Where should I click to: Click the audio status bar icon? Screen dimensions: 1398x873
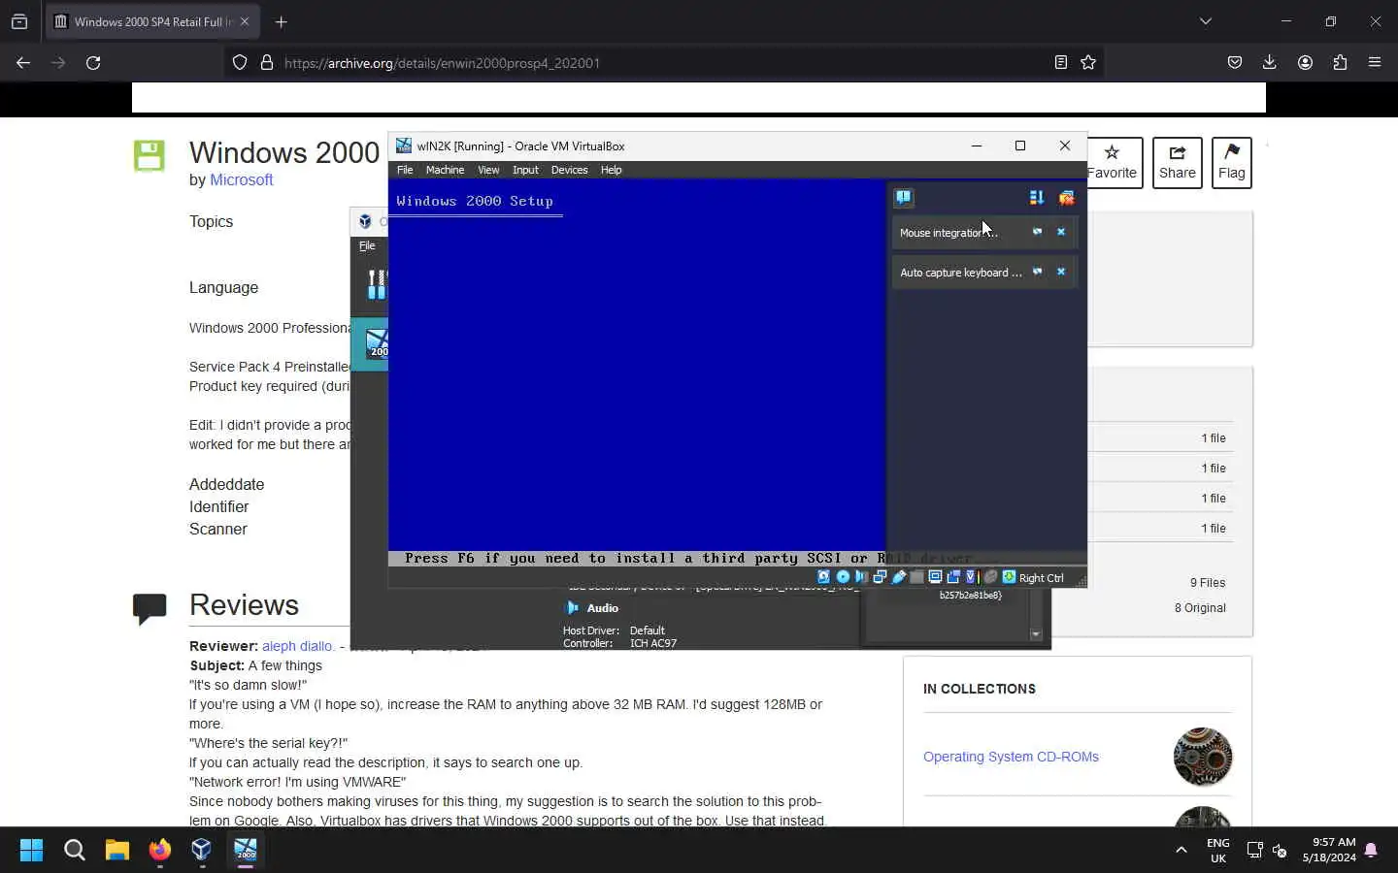click(861, 577)
